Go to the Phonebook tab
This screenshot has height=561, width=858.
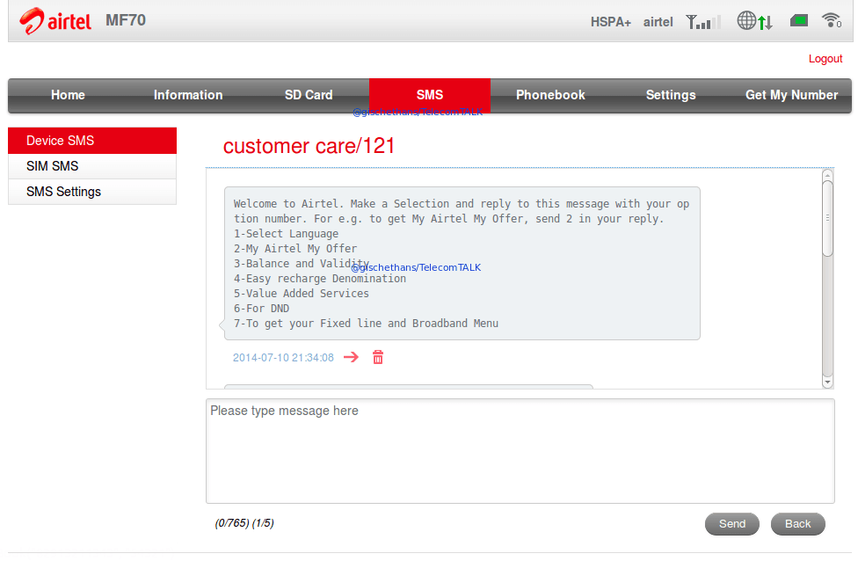point(550,95)
